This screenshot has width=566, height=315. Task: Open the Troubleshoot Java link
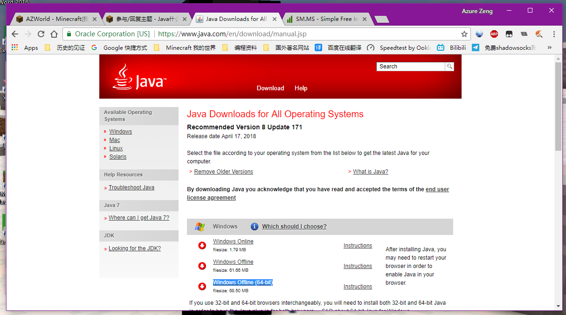131,188
